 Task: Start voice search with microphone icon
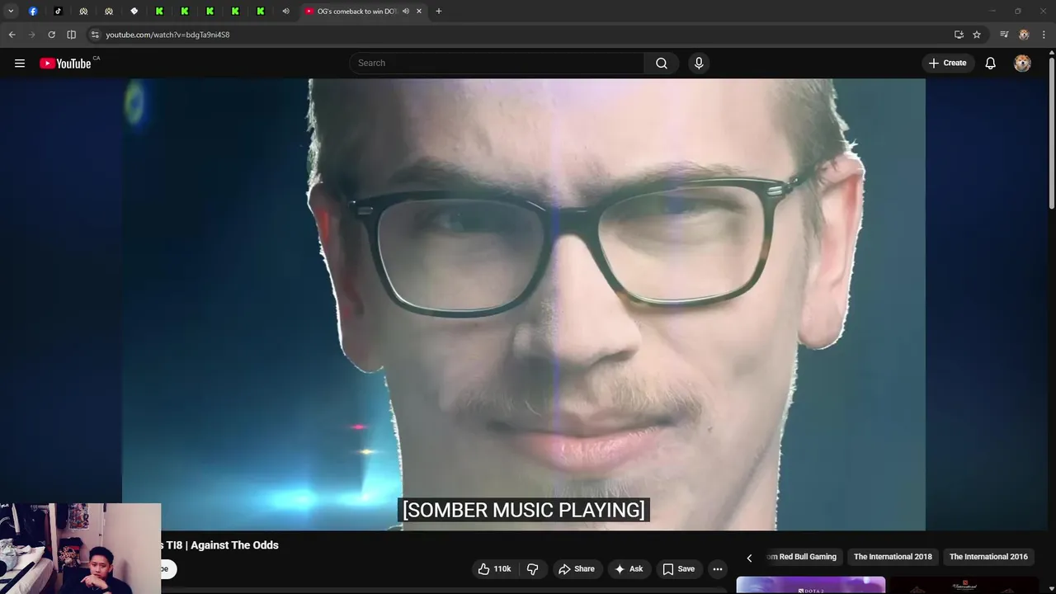(699, 64)
